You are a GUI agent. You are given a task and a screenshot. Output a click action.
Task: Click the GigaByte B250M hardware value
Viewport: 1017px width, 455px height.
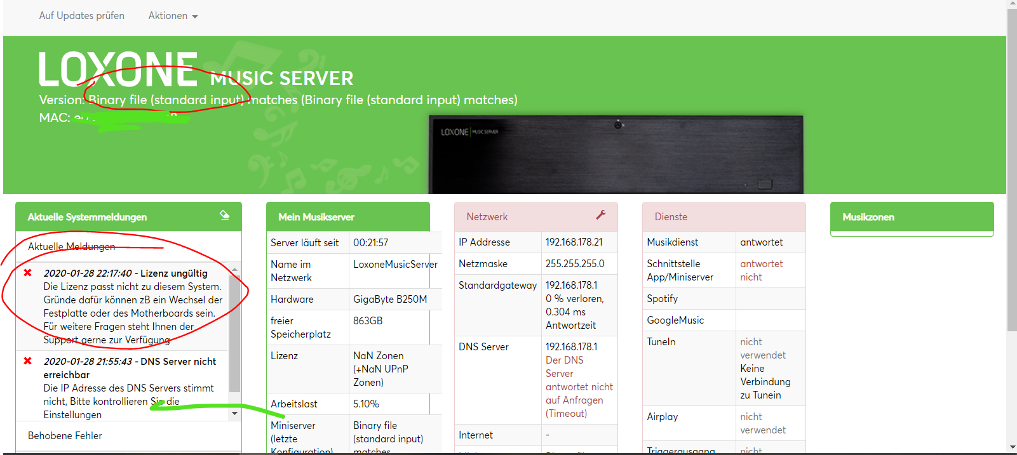pyautogui.click(x=390, y=300)
